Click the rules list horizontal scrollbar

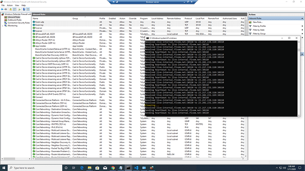pyautogui.click(x=138, y=159)
